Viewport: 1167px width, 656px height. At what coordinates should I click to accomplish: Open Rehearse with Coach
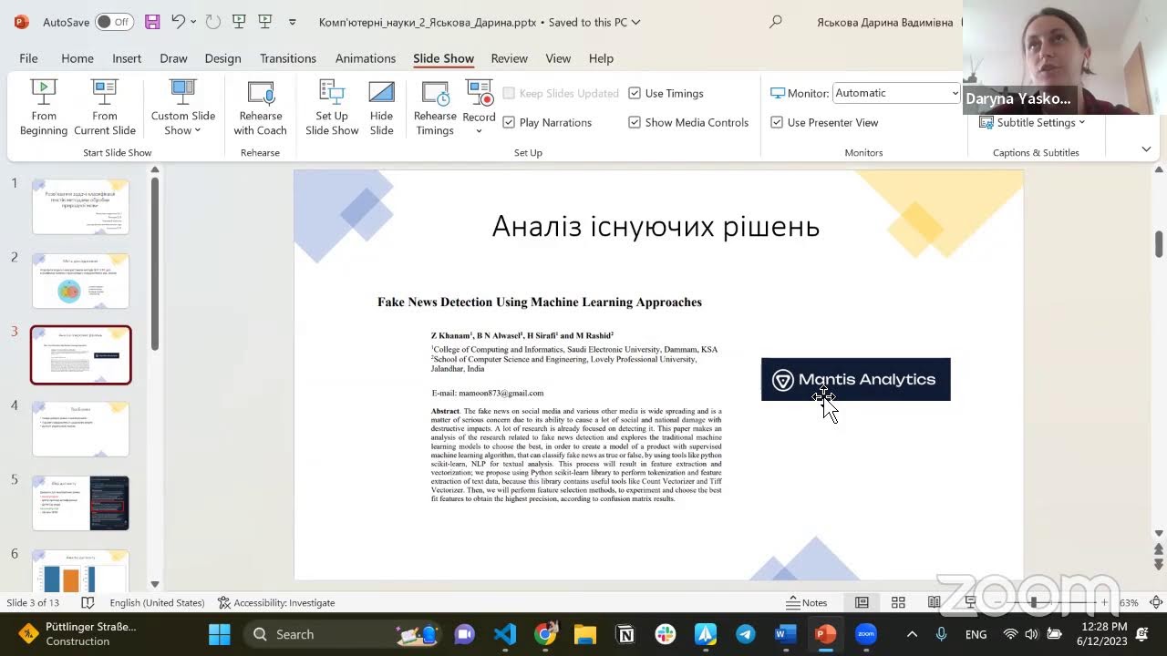coord(260,108)
